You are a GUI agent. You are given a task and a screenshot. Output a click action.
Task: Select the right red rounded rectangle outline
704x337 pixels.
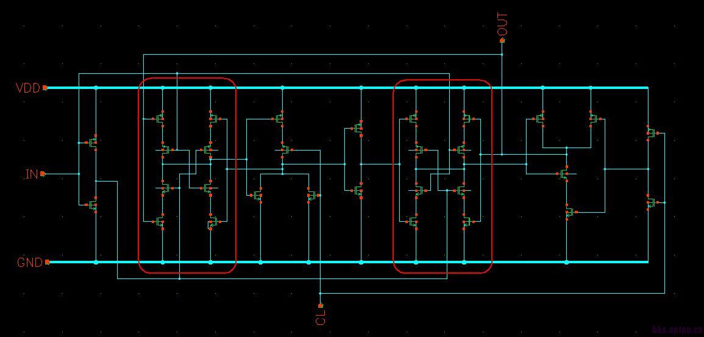pyautogui.click(x=443, y=176)
